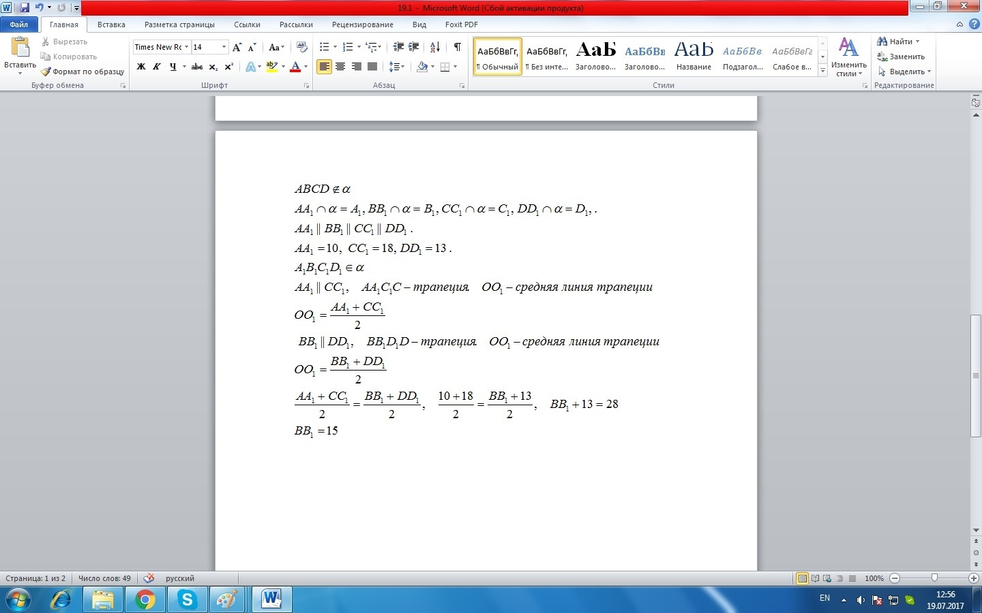Click the Replace (Заменить) command
Viewport: 982px width, 613px height.
(x=901, y=57)
